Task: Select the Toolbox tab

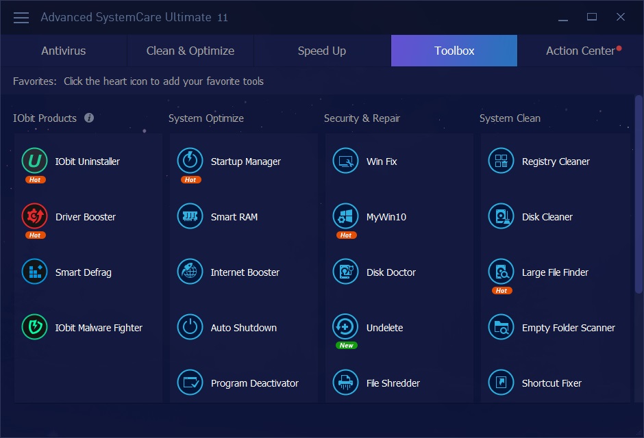Action: pos(454,51)
